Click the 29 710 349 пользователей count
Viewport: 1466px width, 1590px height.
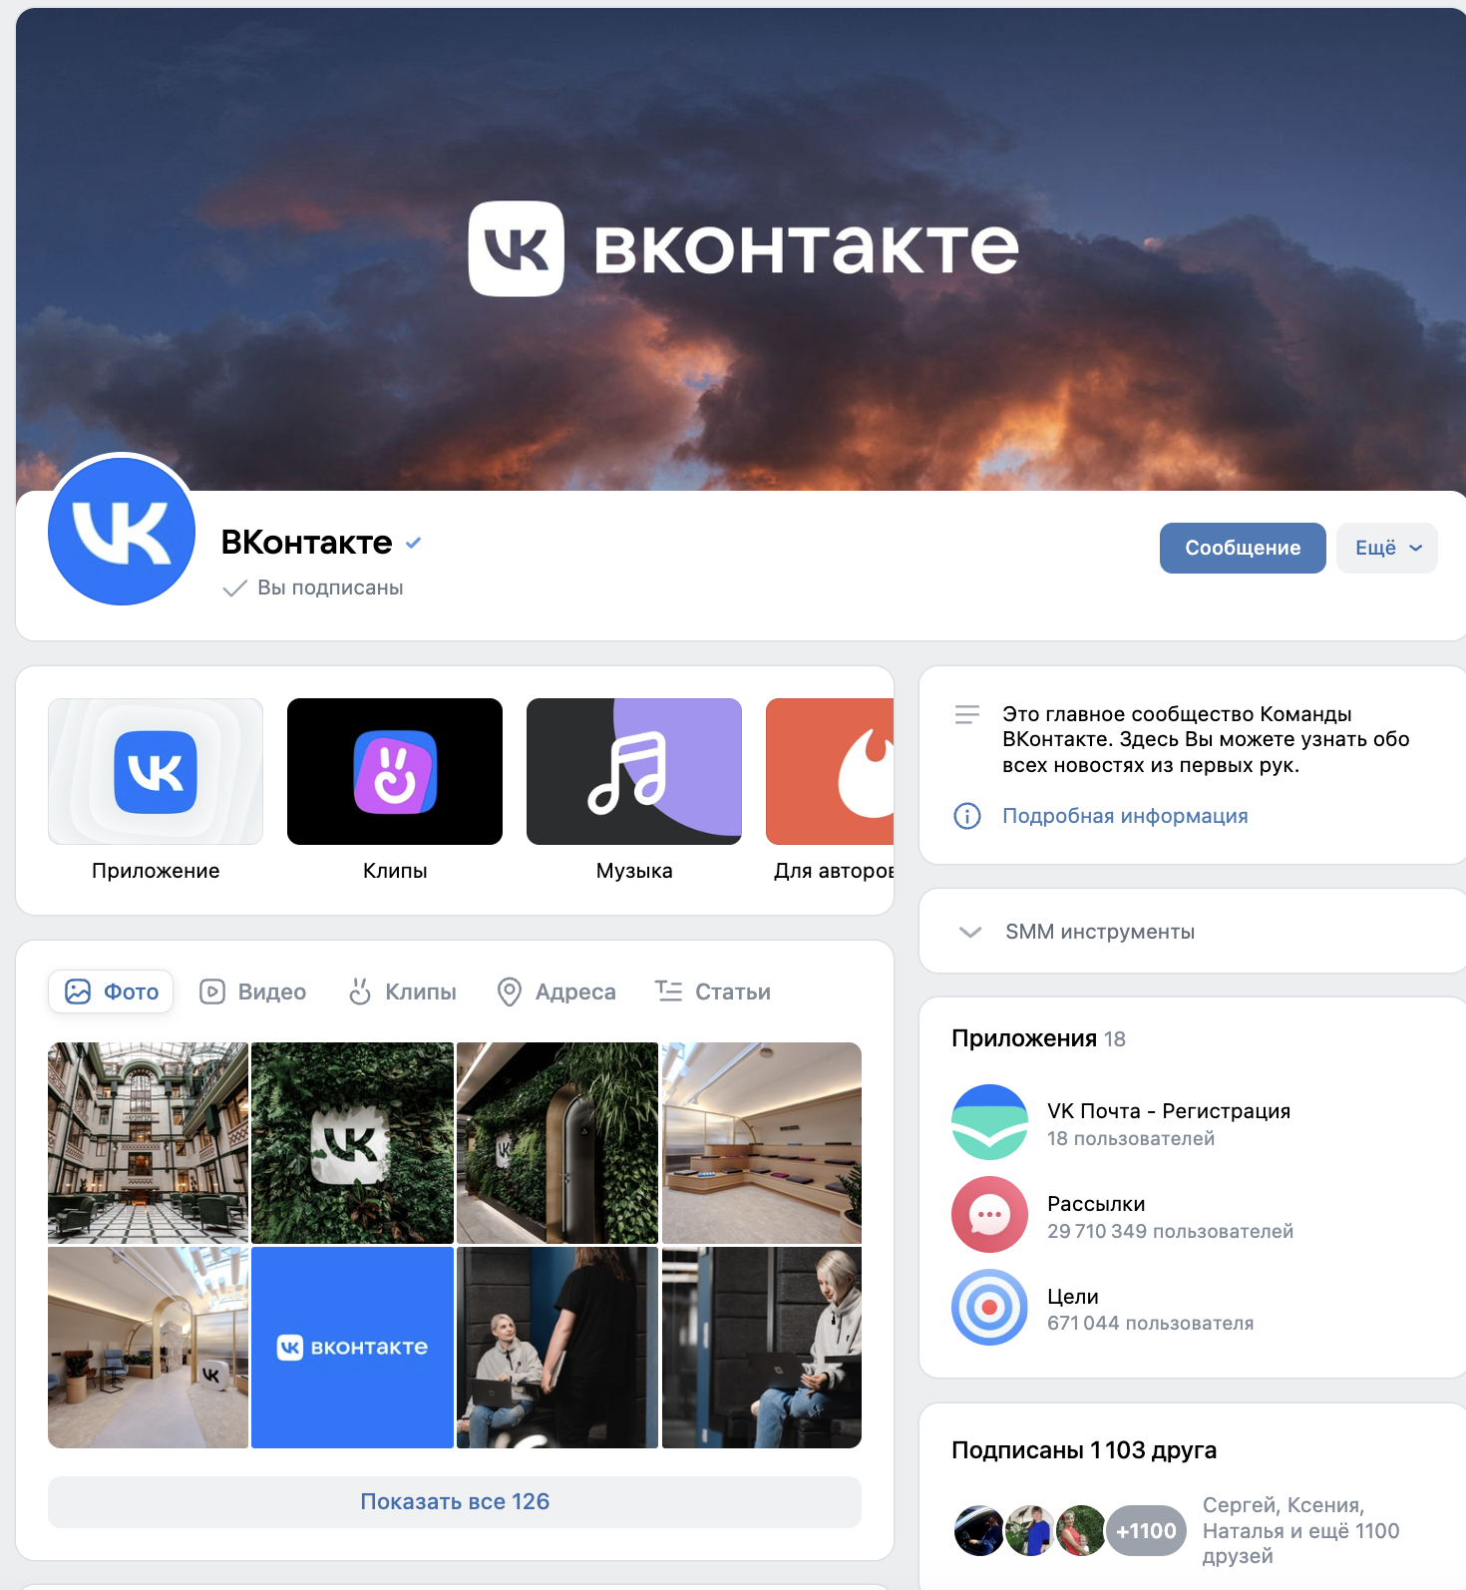1170,1232
